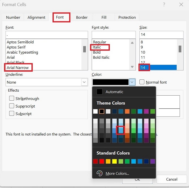The width and height of the screenshot is (189, 188).
Task: Pick standard red color
Action: click(102, 161)
